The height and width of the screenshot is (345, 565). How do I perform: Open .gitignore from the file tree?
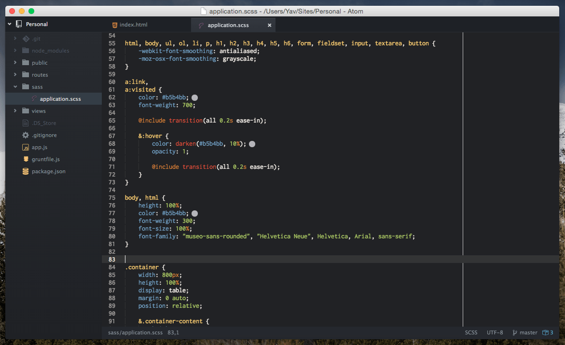(44, 135)
